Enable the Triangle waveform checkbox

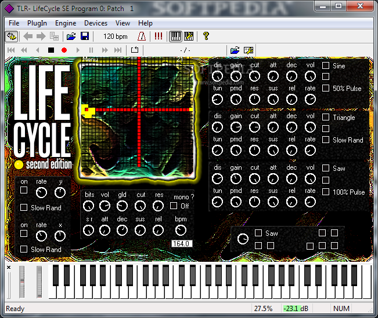tap(326, 117)
